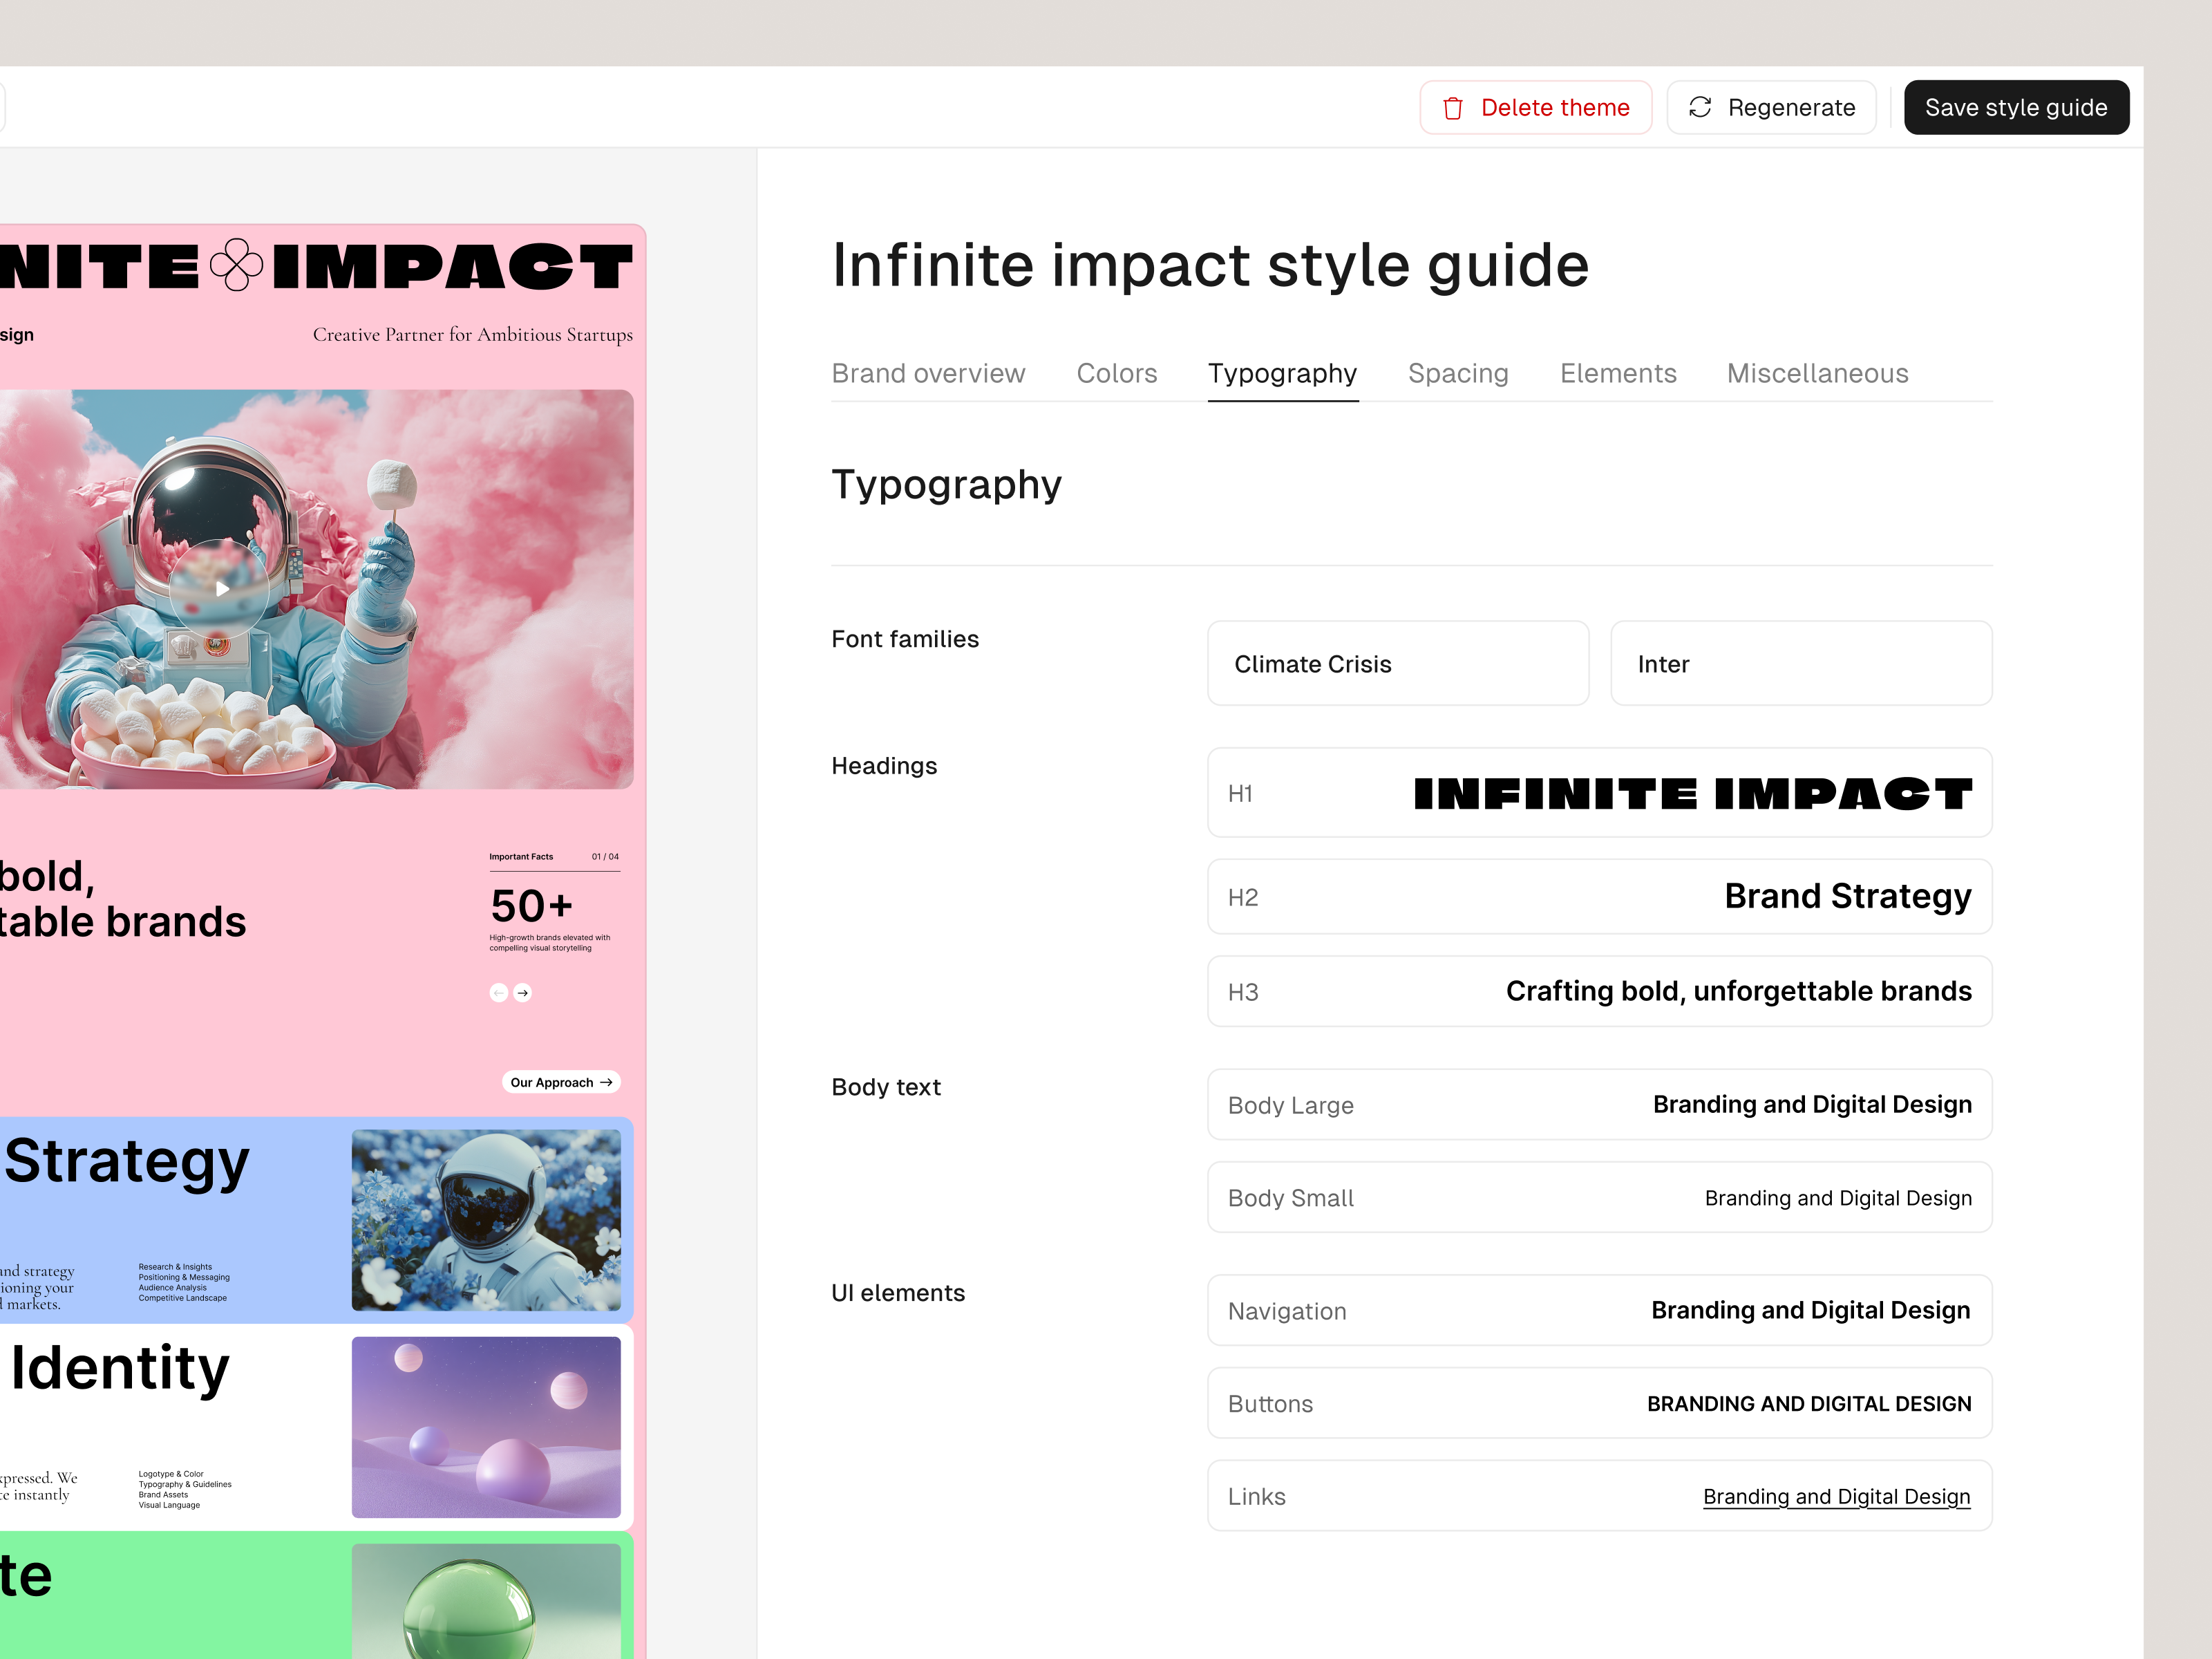Click the next fact arrow under 50+
The image size is (2212, 1659).
click(522, 993)
